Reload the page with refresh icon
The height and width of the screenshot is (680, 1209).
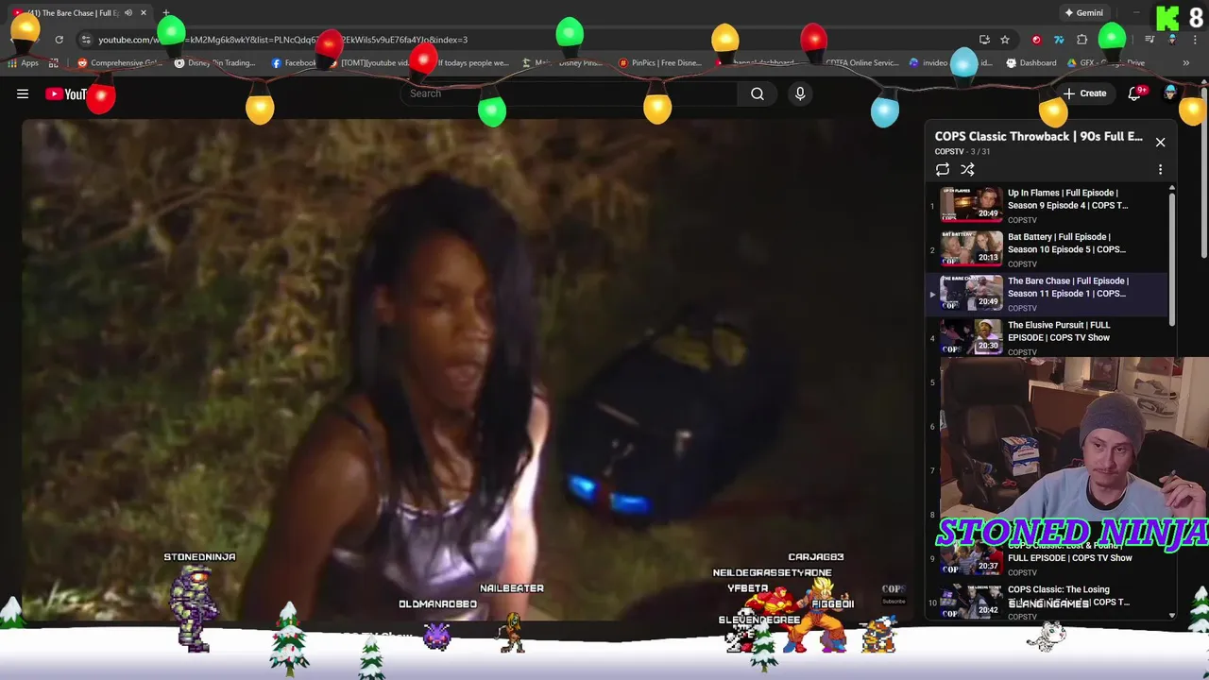click(59, 40)
